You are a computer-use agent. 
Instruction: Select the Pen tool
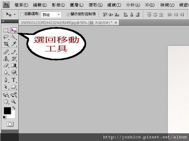(x=6, y=80)
